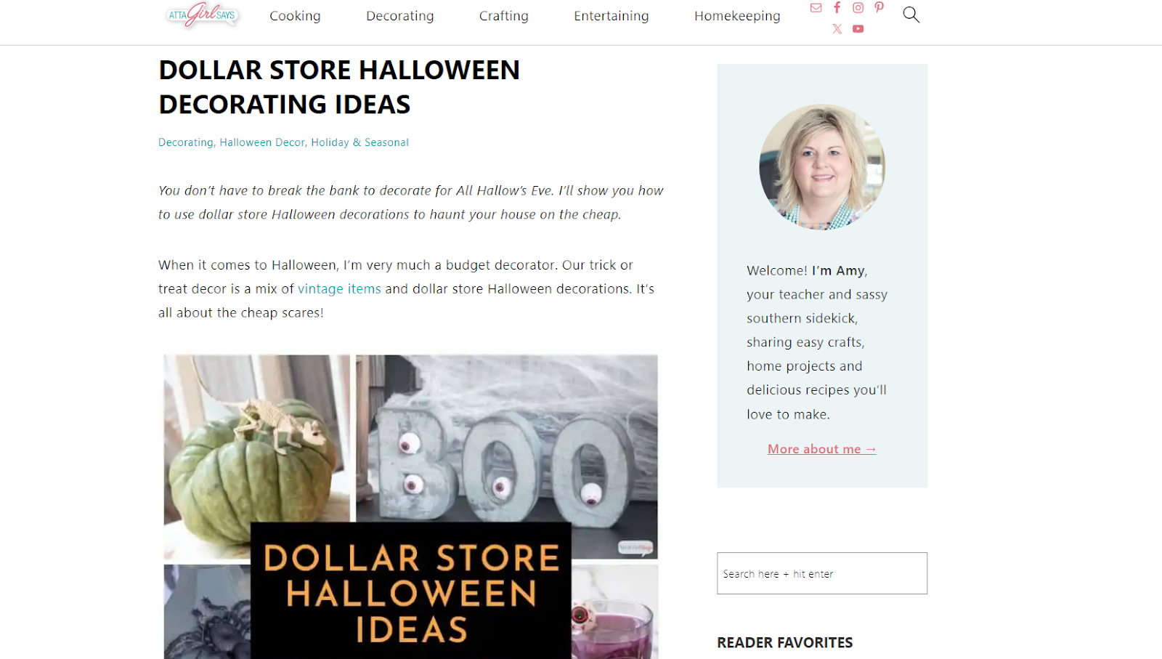Open 'More about me' link
Image resolution: width=1162 pixels, height=659 pixels.
(x=822, y=449)
